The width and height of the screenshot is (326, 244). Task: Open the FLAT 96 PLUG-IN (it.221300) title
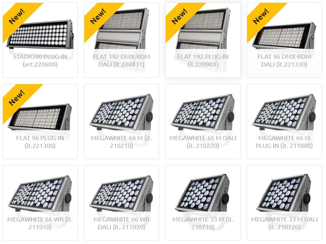[x=40, y=142]
